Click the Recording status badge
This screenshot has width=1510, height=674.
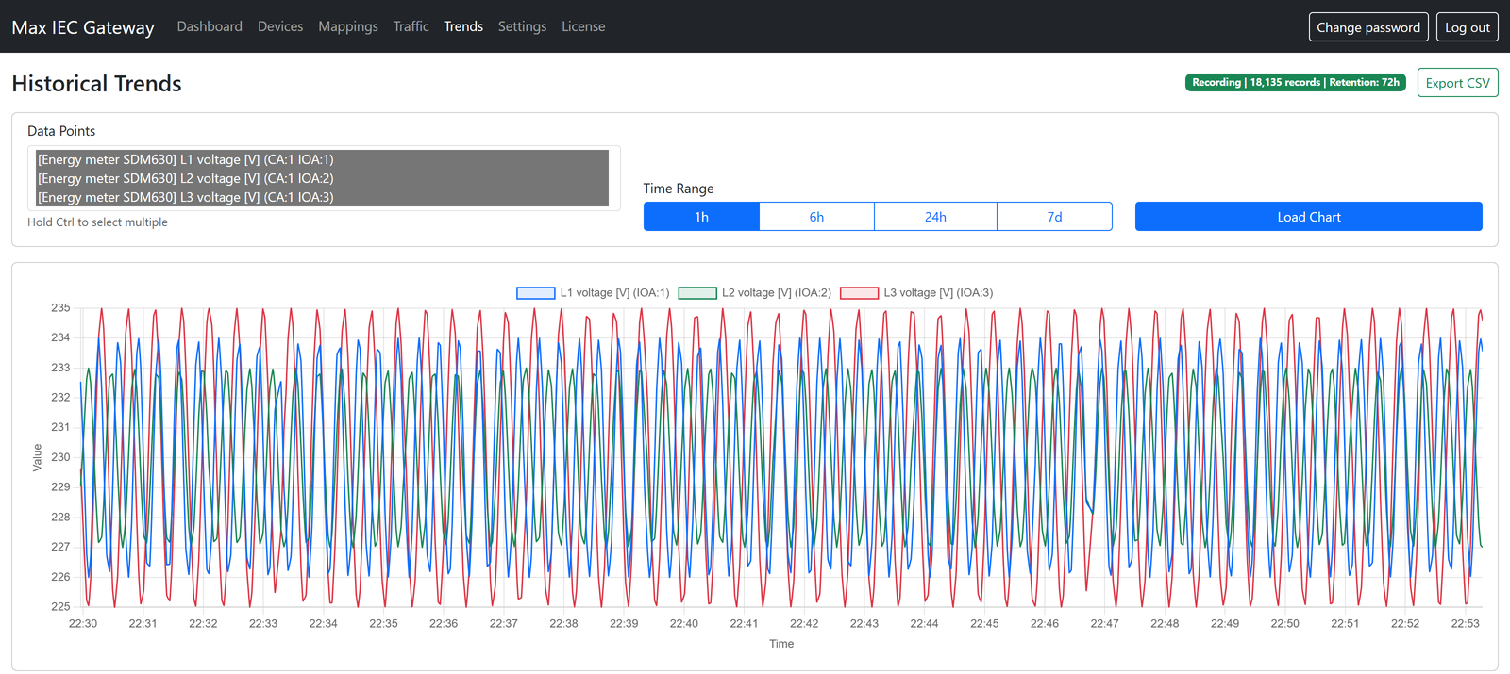pyautogui.click(x=1296, y=82)
